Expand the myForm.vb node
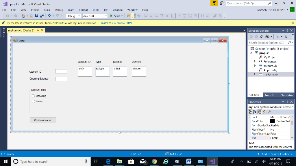The height and width of the screenshot is (166, 296). (x=255, y=74)
